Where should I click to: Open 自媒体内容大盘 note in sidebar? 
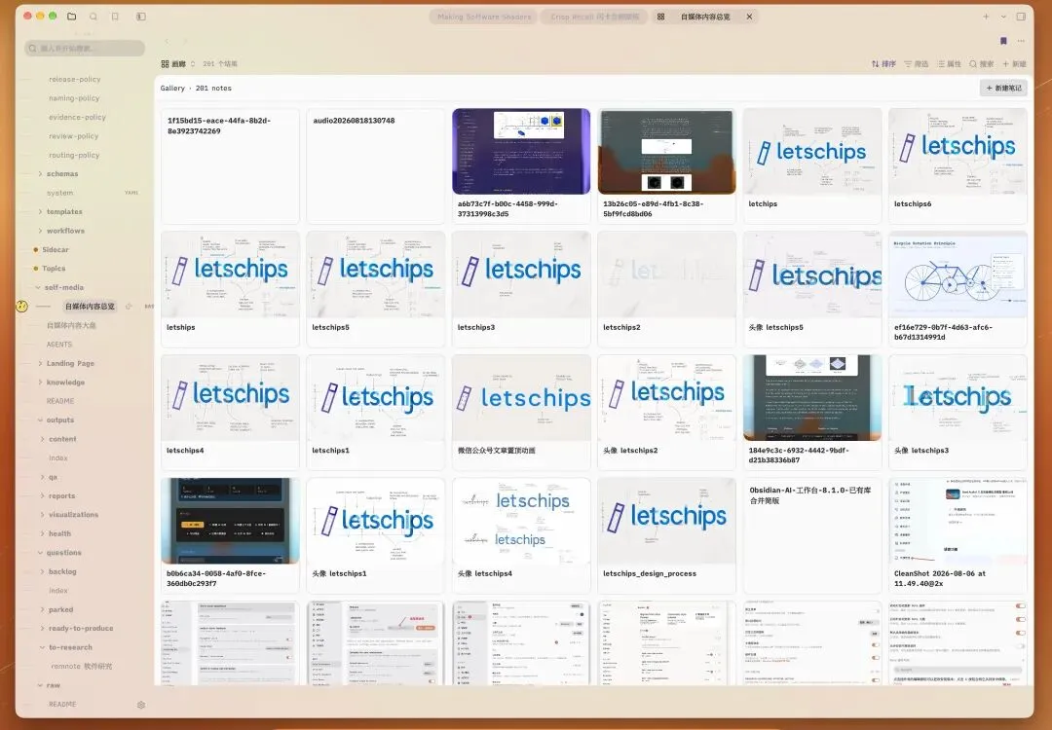(x=71, y=325)
